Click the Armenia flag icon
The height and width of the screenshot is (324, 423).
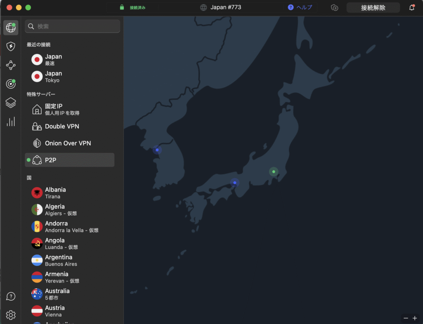[x=37, y=277]
